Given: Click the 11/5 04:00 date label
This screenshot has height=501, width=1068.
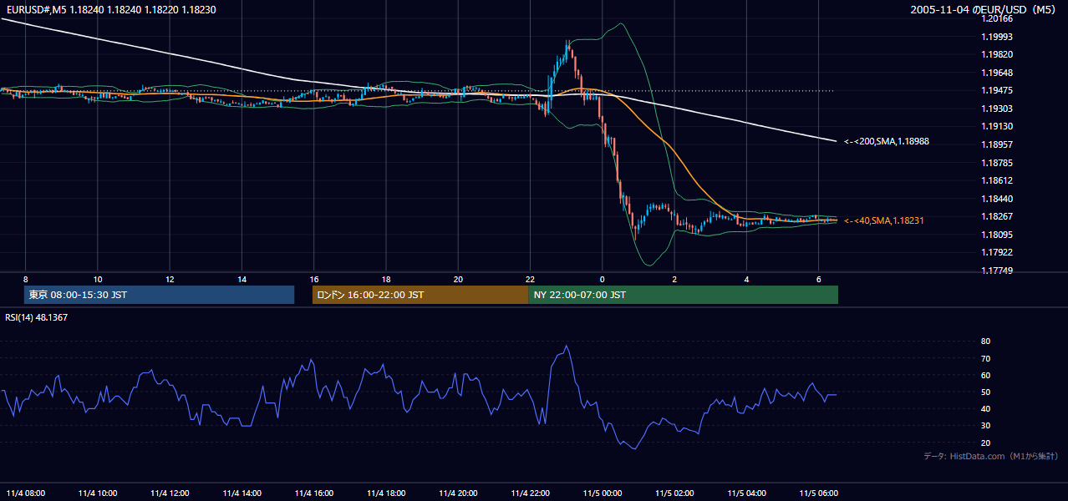Looking at the screenshot, I should pos(746,493).
